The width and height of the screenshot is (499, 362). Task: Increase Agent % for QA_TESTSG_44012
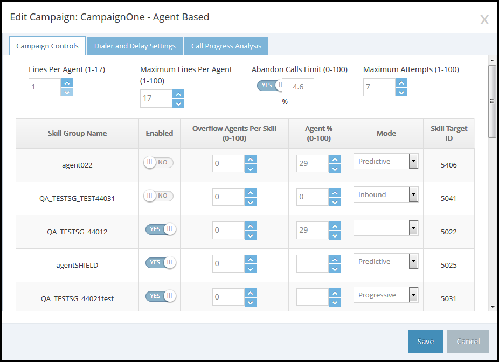(x=335, y=226)
